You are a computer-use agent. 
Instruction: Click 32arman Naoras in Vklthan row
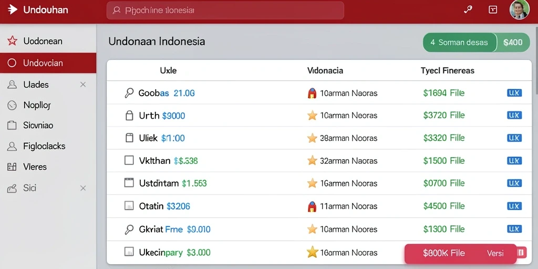tap(348, 161)
